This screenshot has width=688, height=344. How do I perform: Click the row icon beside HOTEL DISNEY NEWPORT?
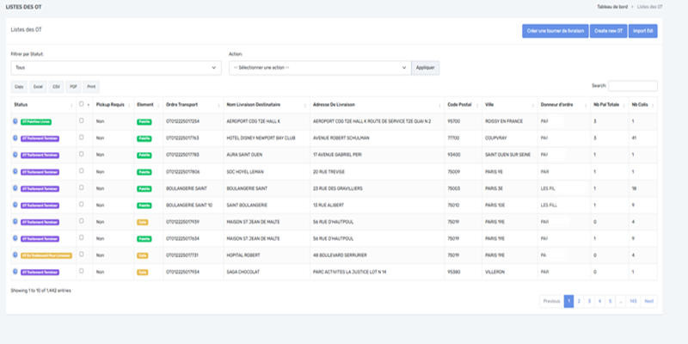pos(15,138)
